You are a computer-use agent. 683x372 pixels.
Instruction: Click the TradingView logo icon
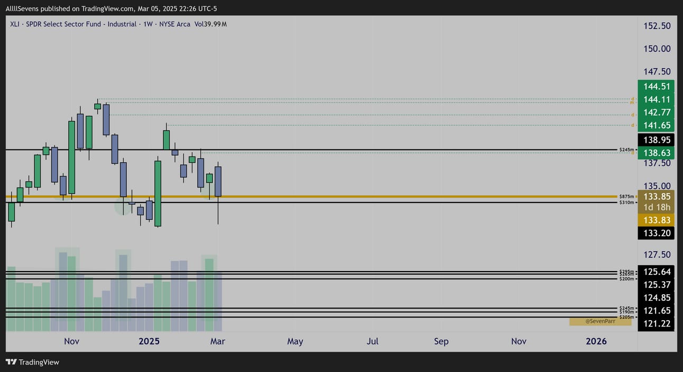(11, 362)
